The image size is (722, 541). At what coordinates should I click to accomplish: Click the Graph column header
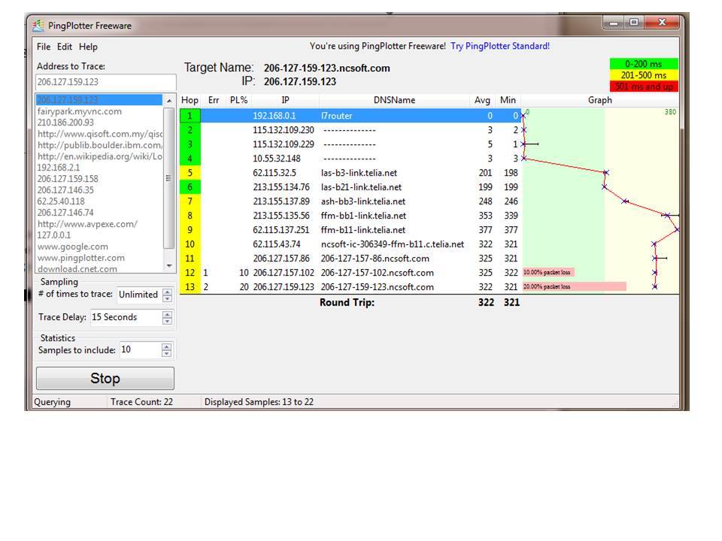pos(600,100)
